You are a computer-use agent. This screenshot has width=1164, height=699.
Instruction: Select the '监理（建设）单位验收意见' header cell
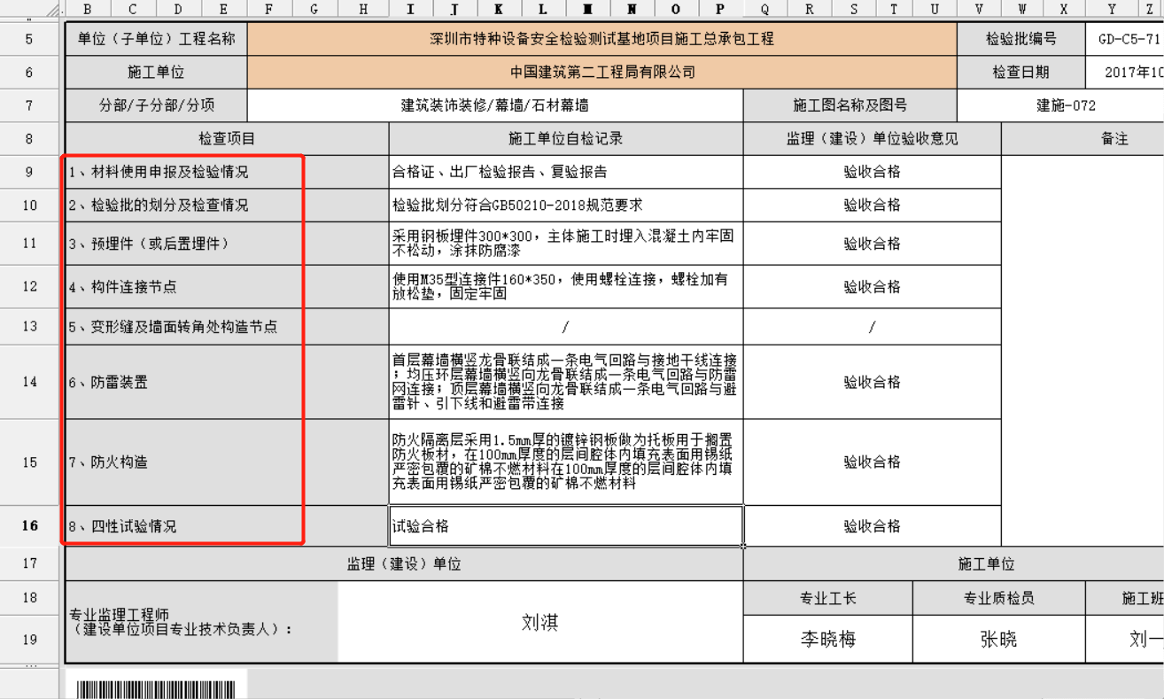(x=873, y=139)
